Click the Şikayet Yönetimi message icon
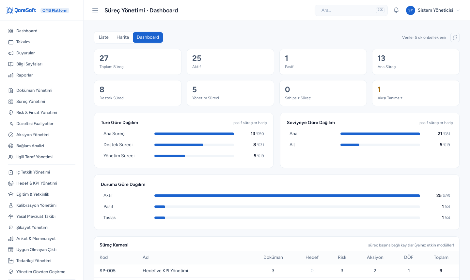Image resolution: width=470 pixels, height=280 pixels. (x=11, y=228)
